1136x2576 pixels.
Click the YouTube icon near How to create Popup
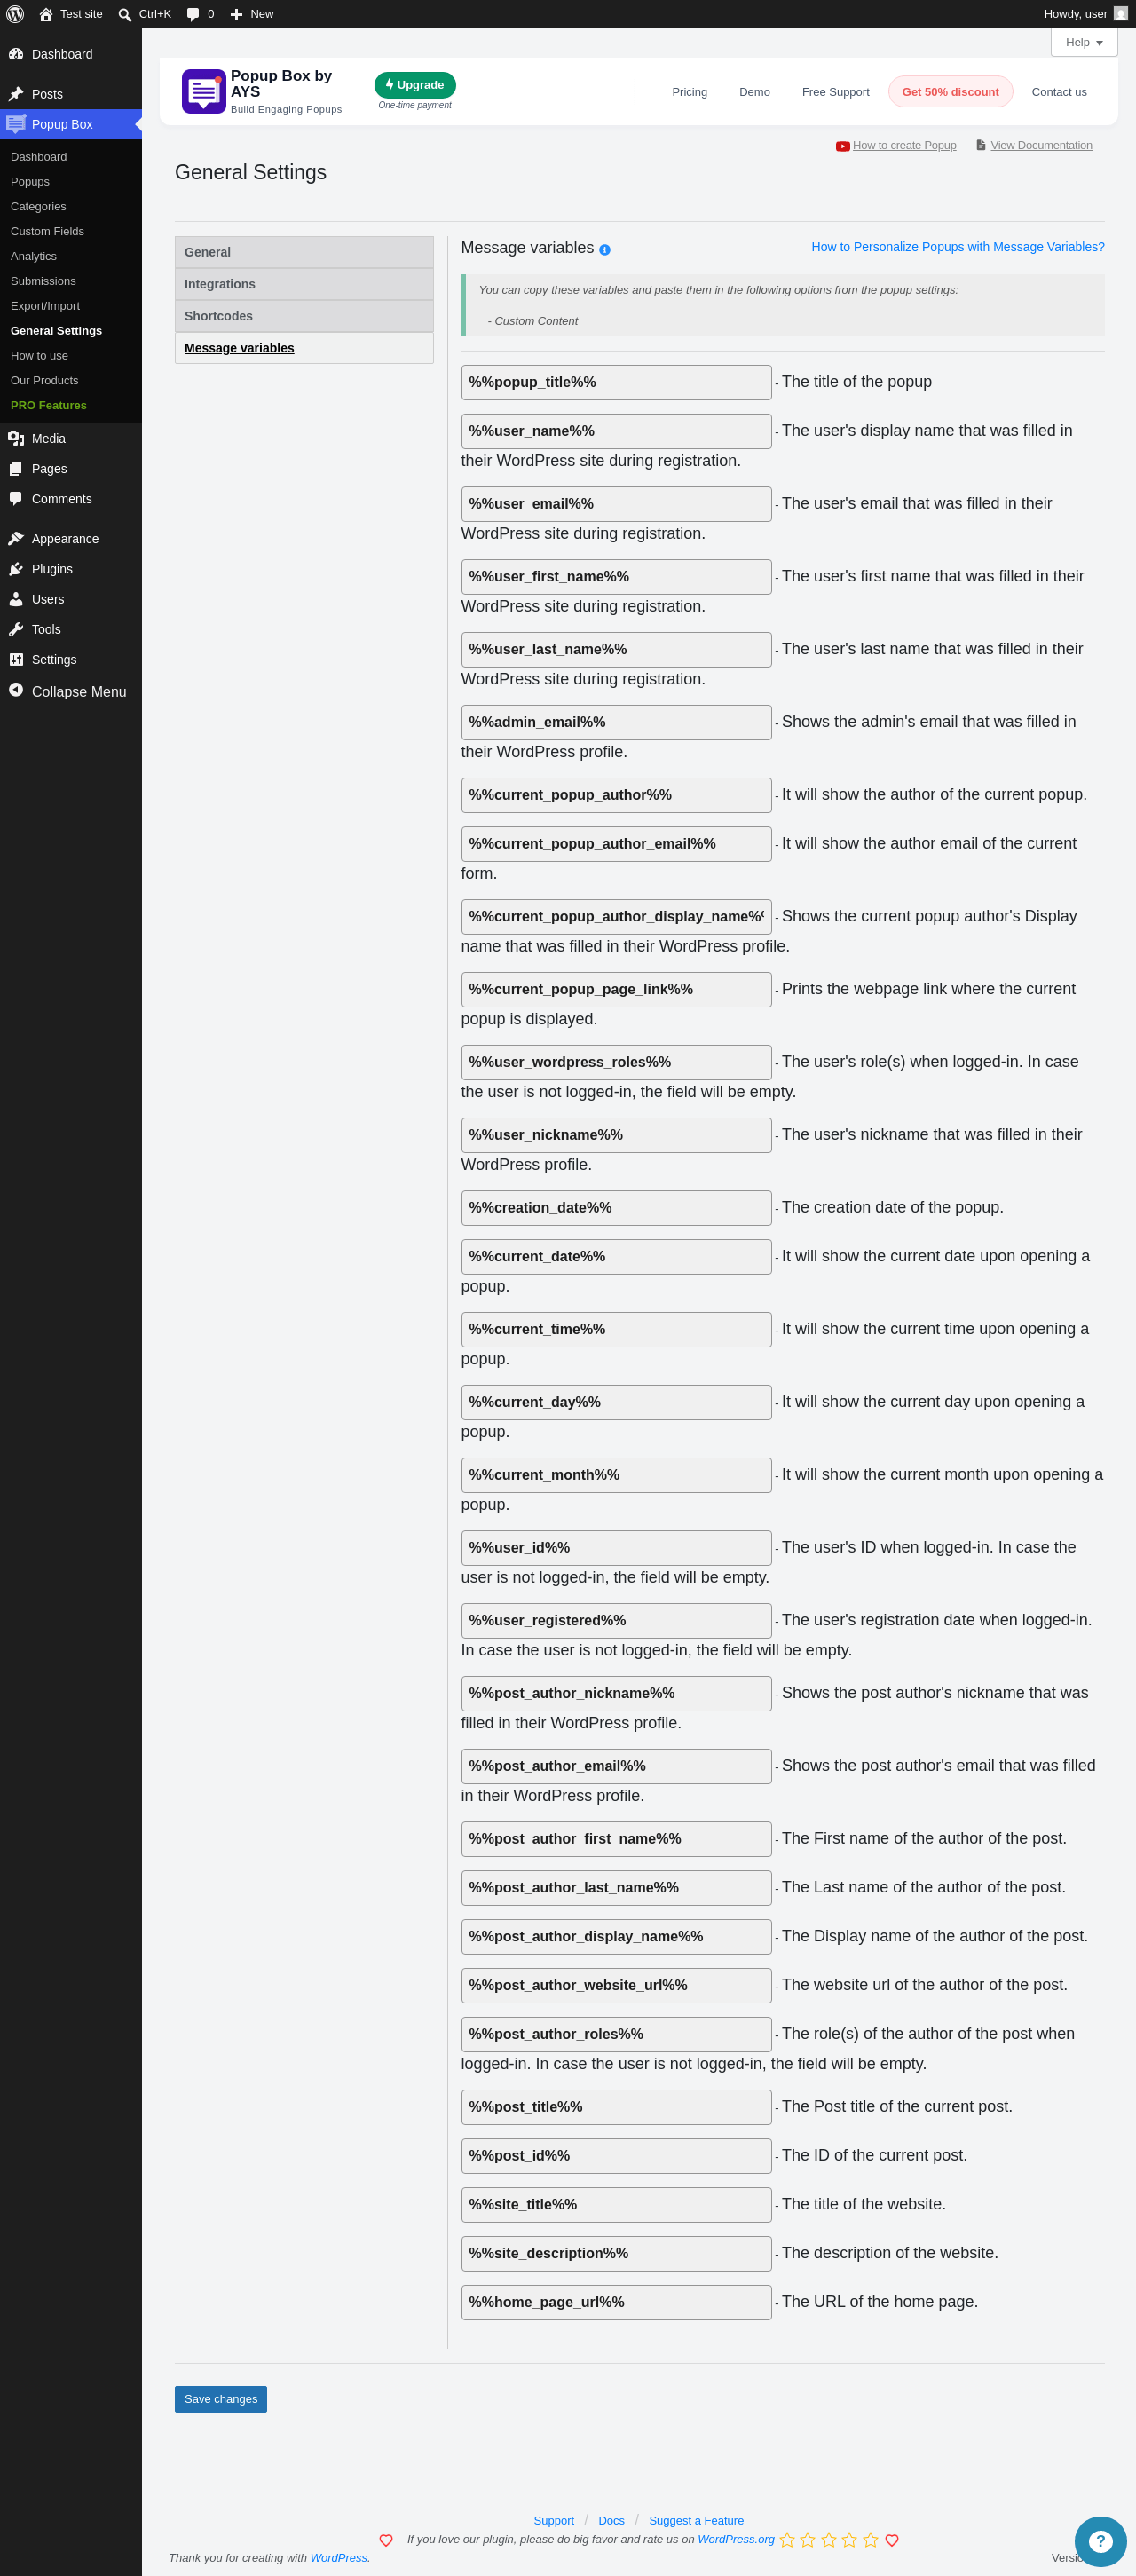point(842,146)
